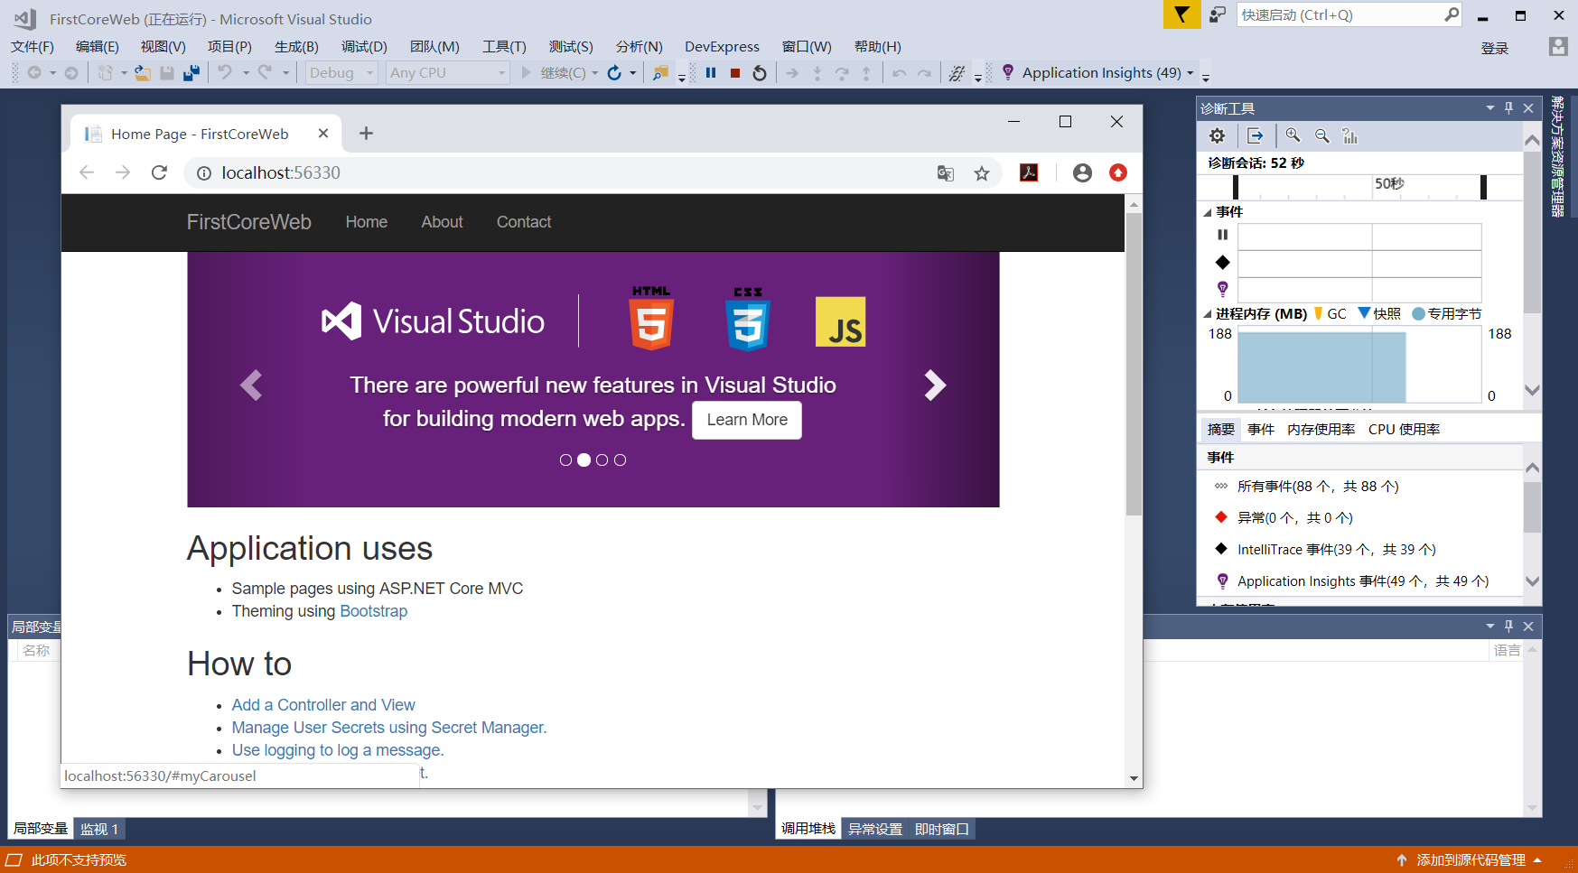Viewport: 1578px width, 873px height.
Task: Restart the debugging session
Action: (x=760, y=73)
